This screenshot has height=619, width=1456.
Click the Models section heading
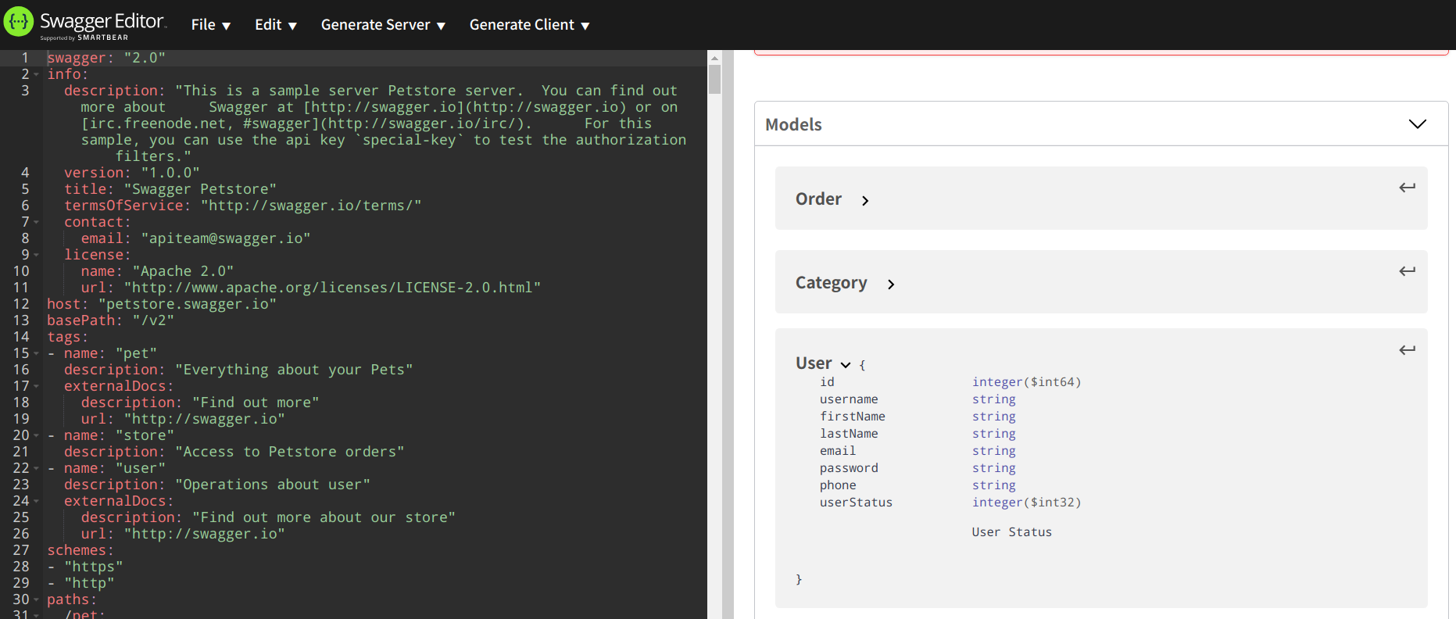pyautogui.click(x=793, y=125)
